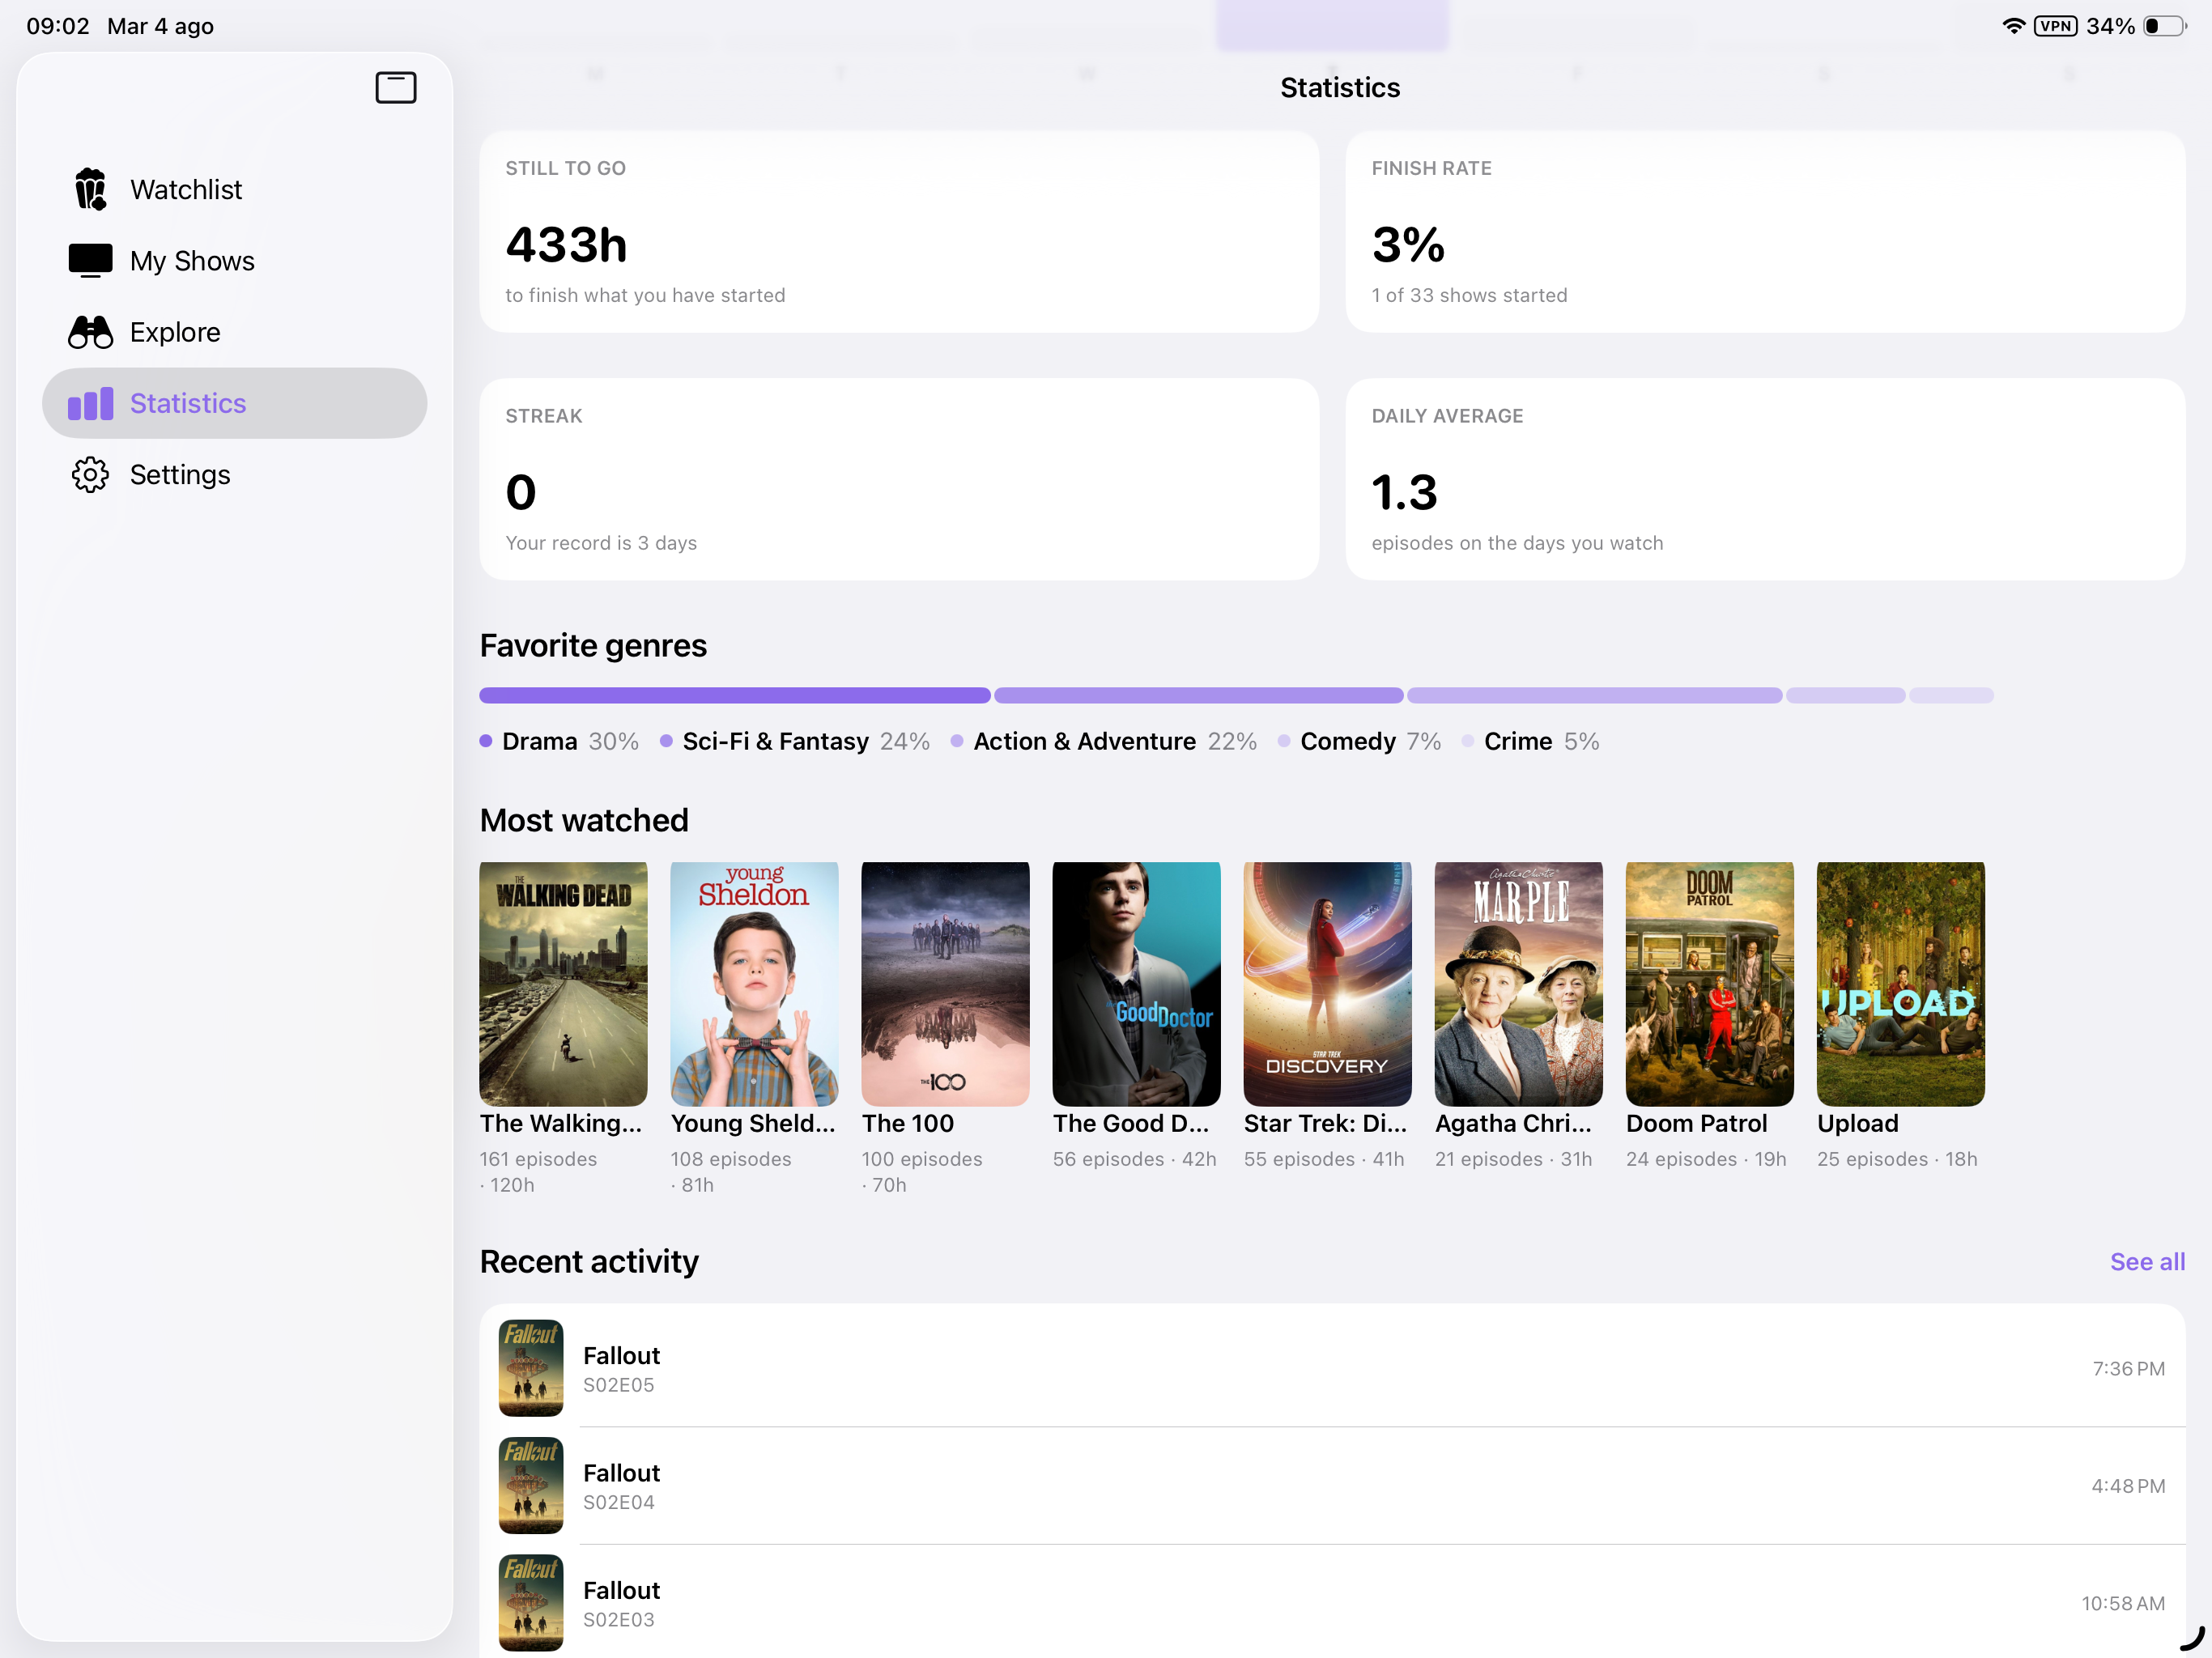Open the Star Trek: Discovery poster

pos(1327,984)
